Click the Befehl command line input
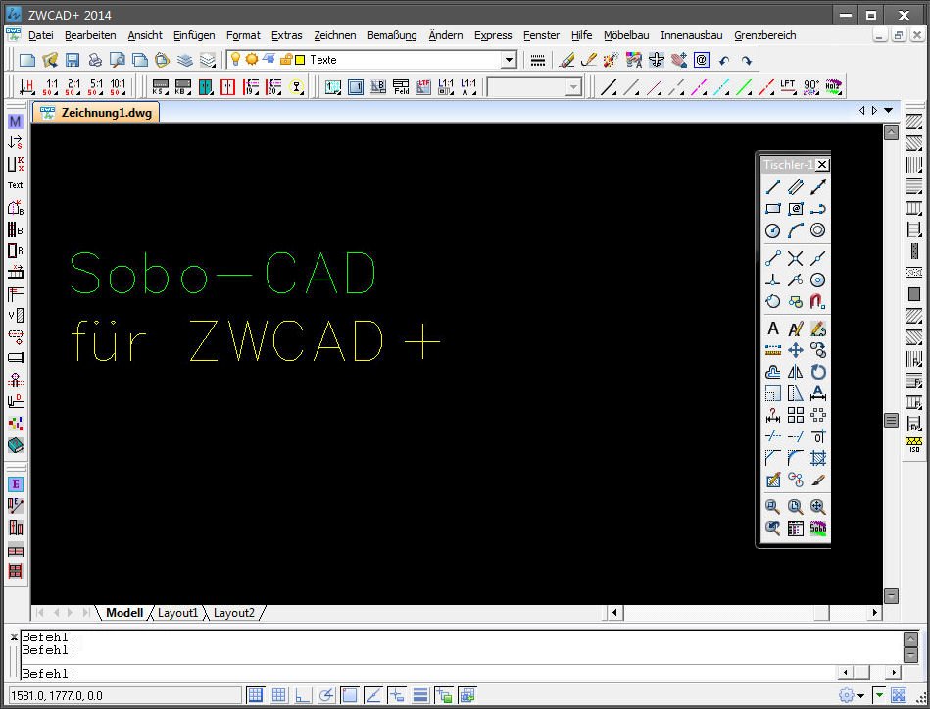Image resolution: width=930 pixels, height=709 pixels. coord(427,674)
